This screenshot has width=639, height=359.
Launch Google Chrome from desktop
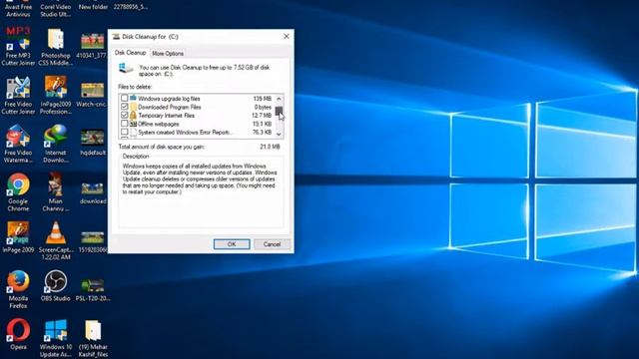(x=18, y=192)
